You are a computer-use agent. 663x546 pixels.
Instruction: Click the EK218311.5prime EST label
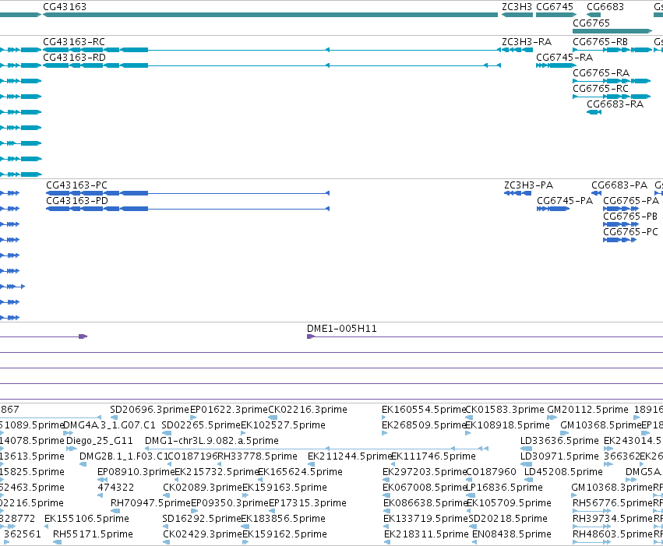click(x=426, y=534)
